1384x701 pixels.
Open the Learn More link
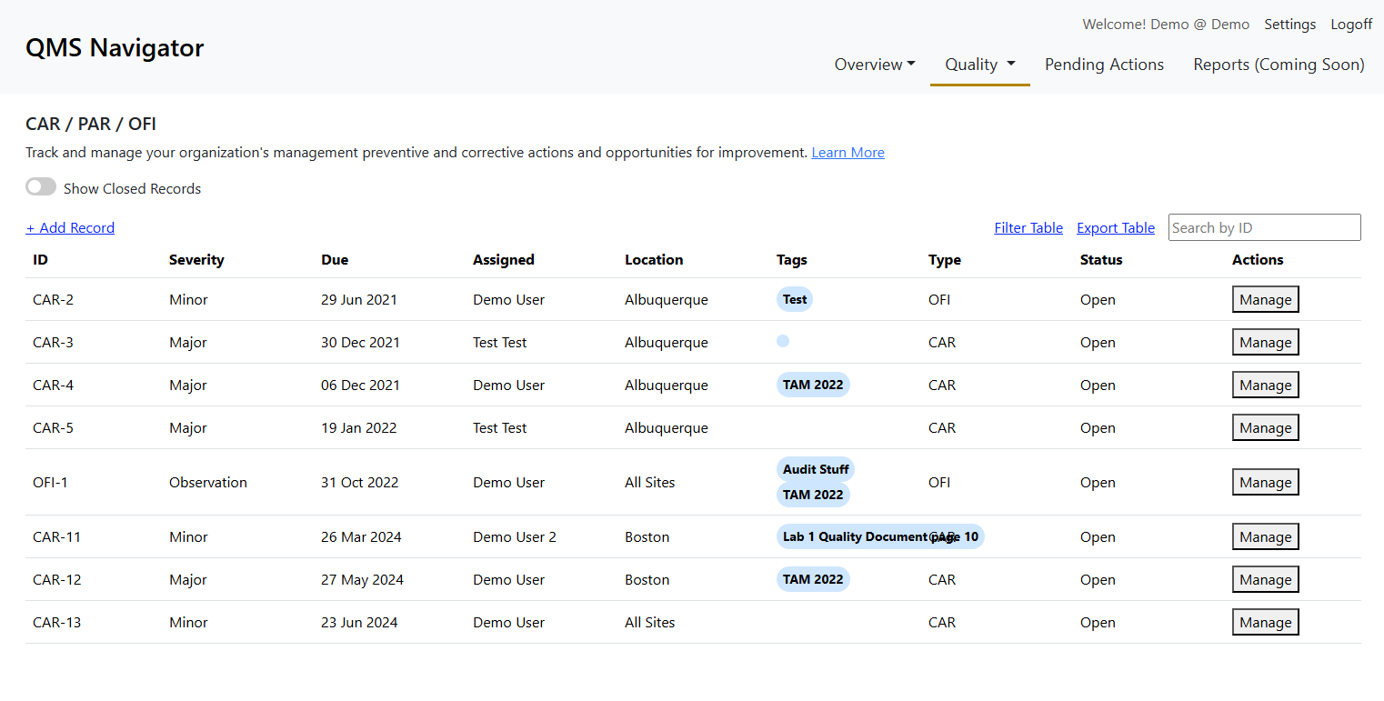click(x=847, y=153)
